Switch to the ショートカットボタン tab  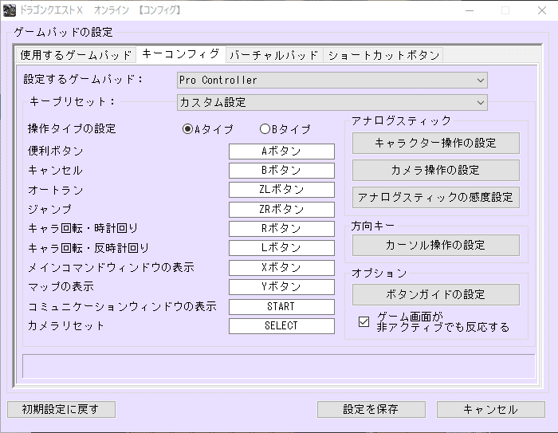(383, 55)
